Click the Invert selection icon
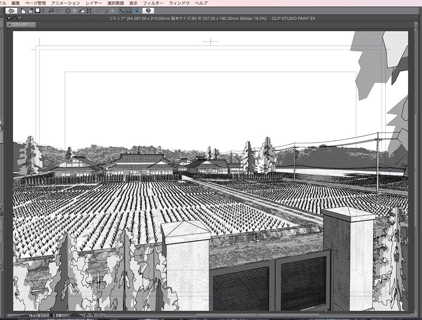The width and height of the screenshot is (422, 320). pos(105,11)
